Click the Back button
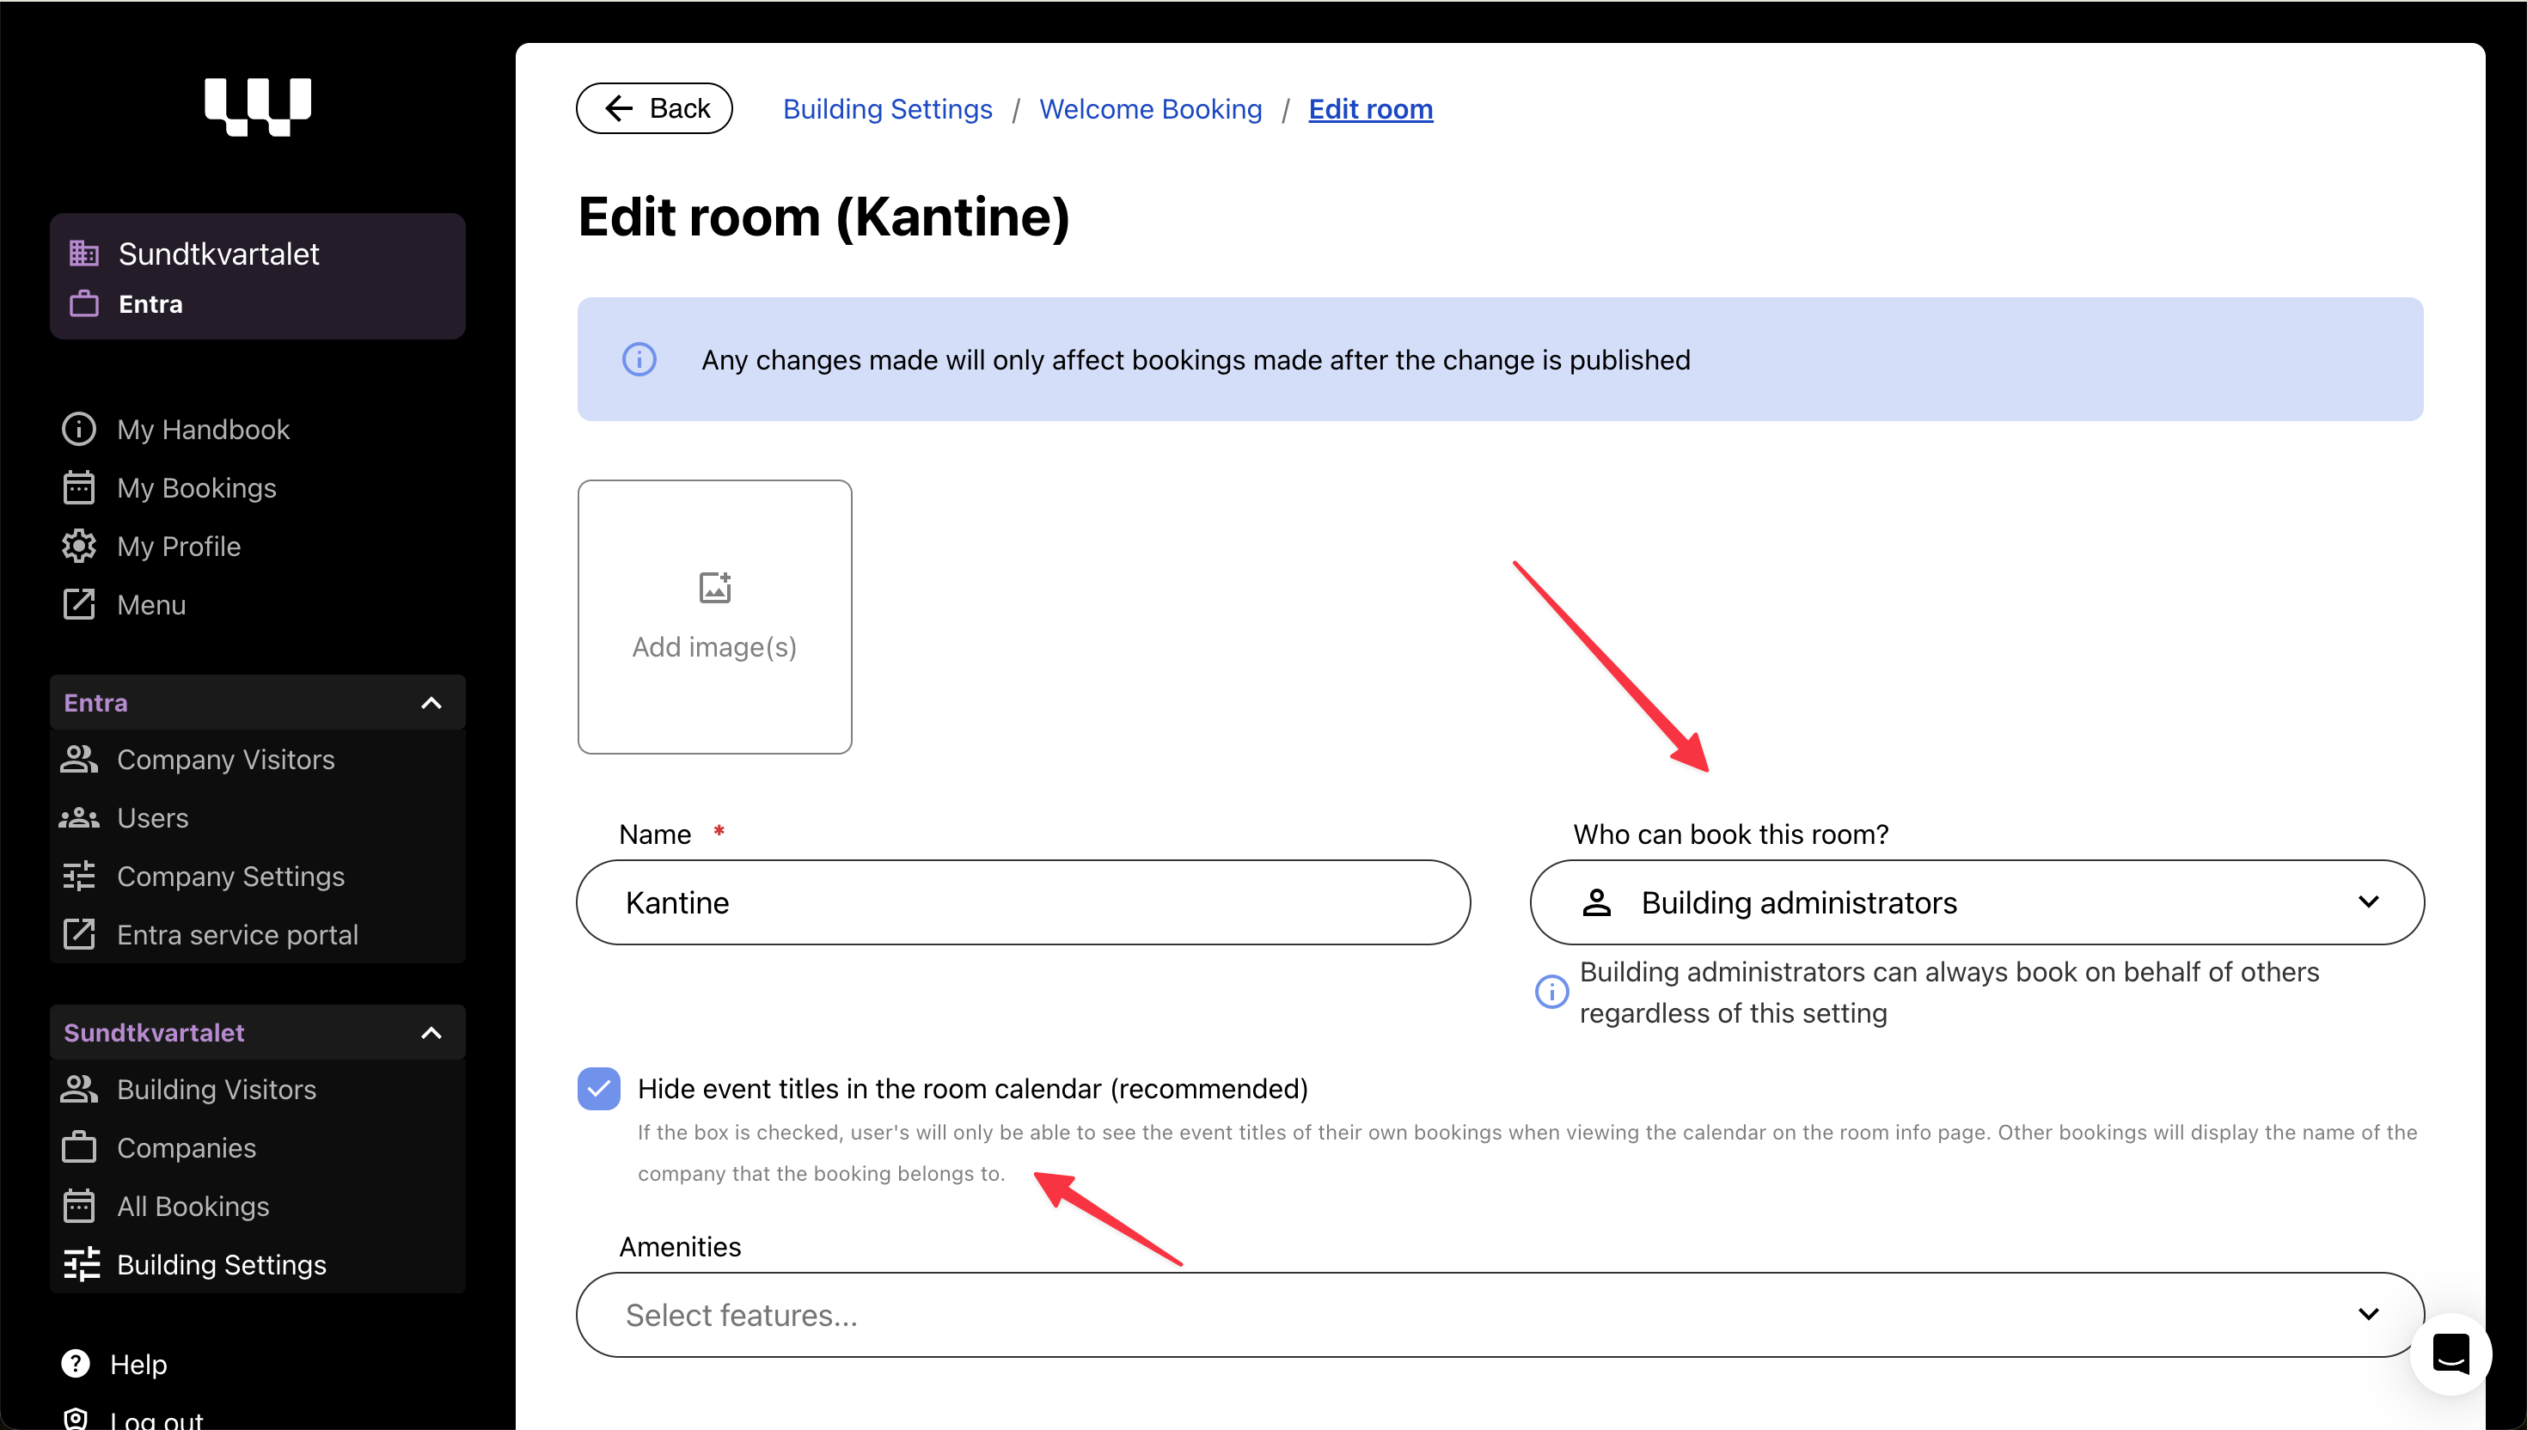 click(x=654, y=108)
